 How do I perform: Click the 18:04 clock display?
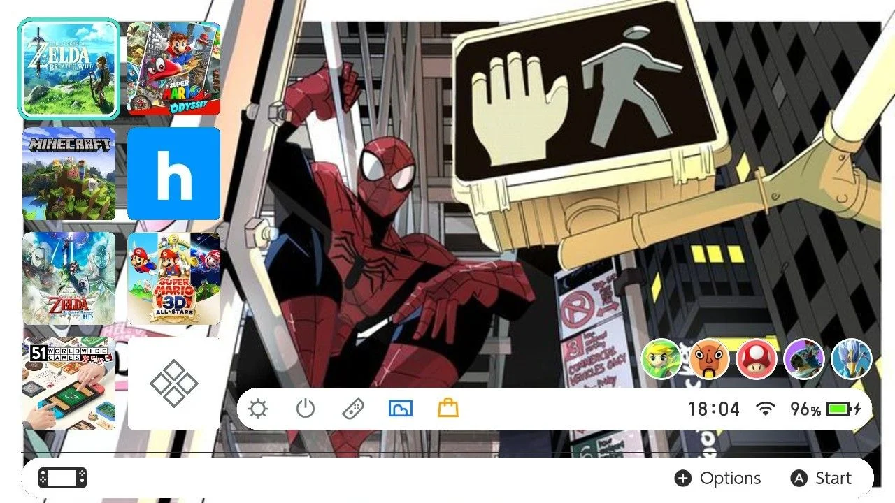click(x=713, y=409)
